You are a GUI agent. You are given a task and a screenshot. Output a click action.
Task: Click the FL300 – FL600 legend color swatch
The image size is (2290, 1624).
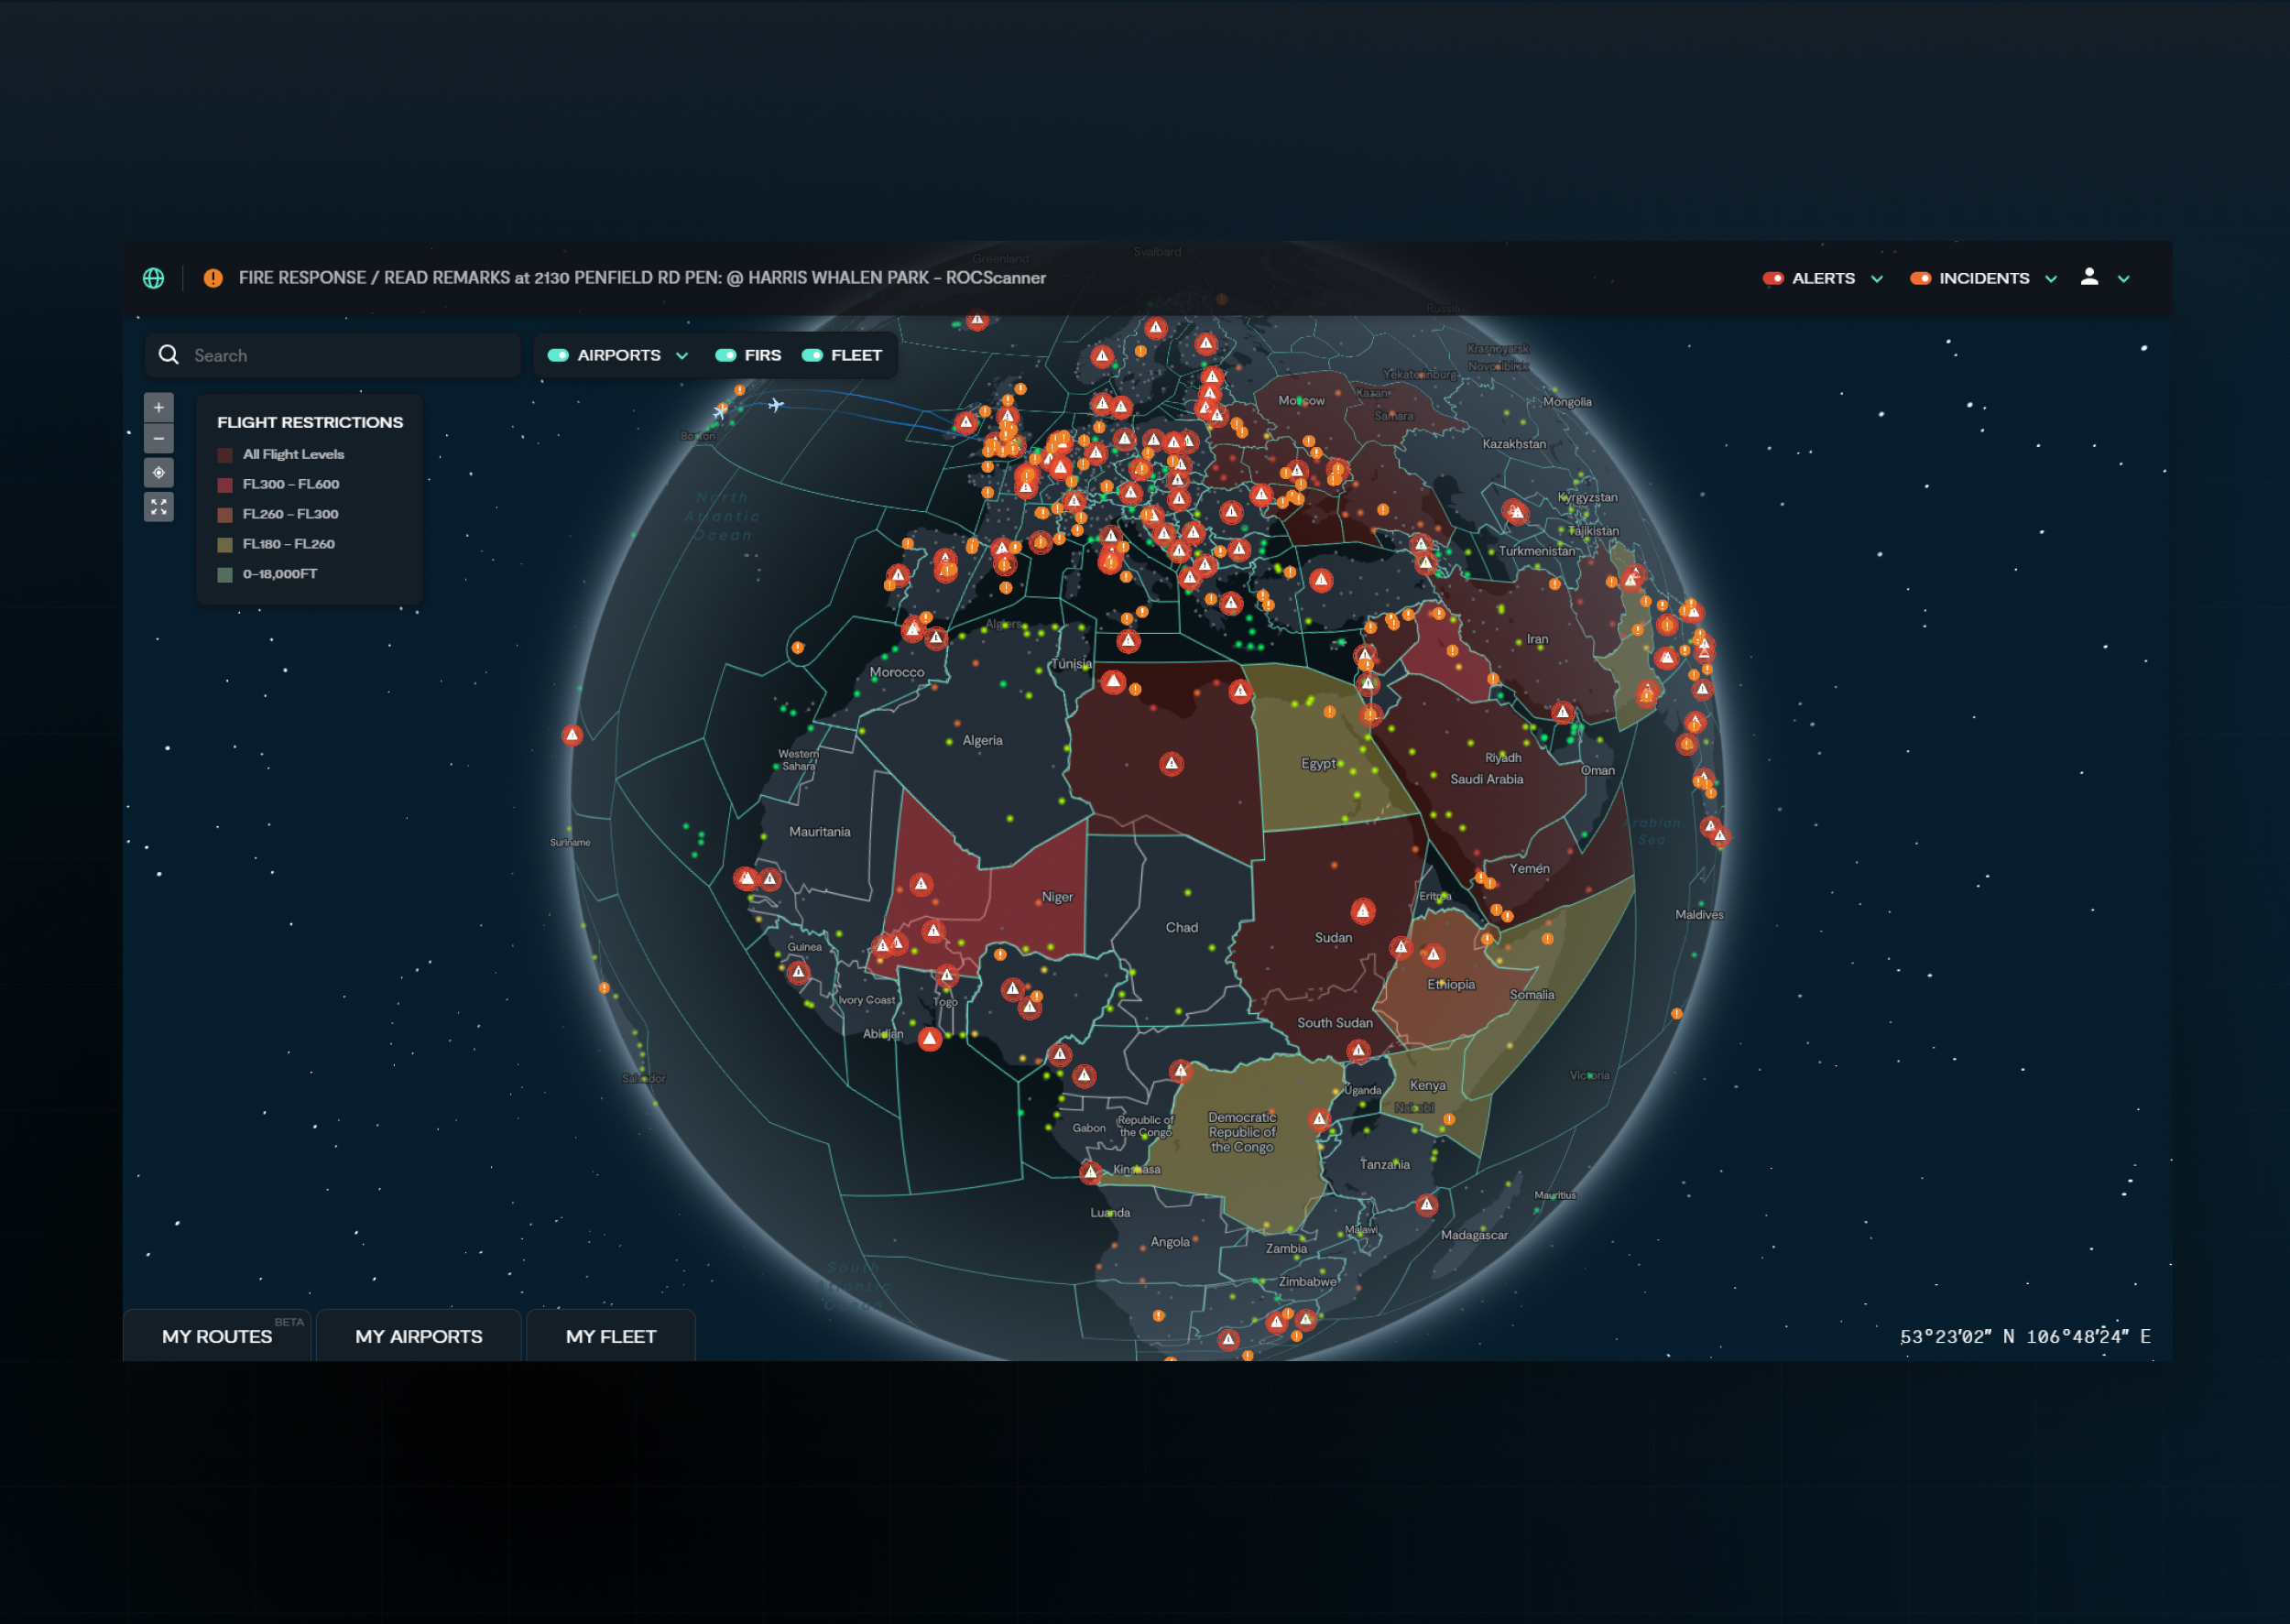point(225,485)
